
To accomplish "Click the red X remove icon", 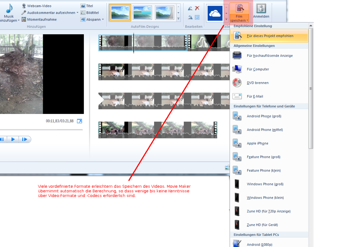I will click(197, 9).
